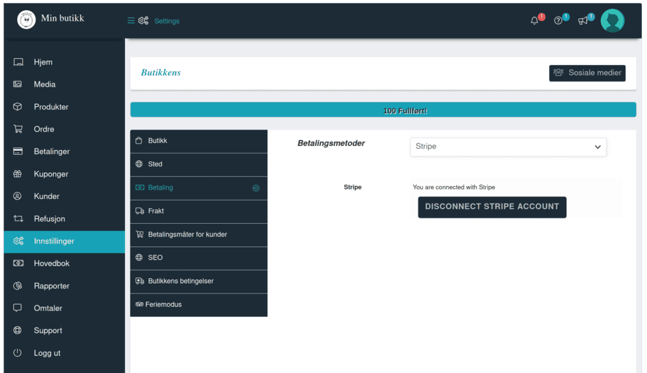Open the notifications bell icon

coord(535,21)
